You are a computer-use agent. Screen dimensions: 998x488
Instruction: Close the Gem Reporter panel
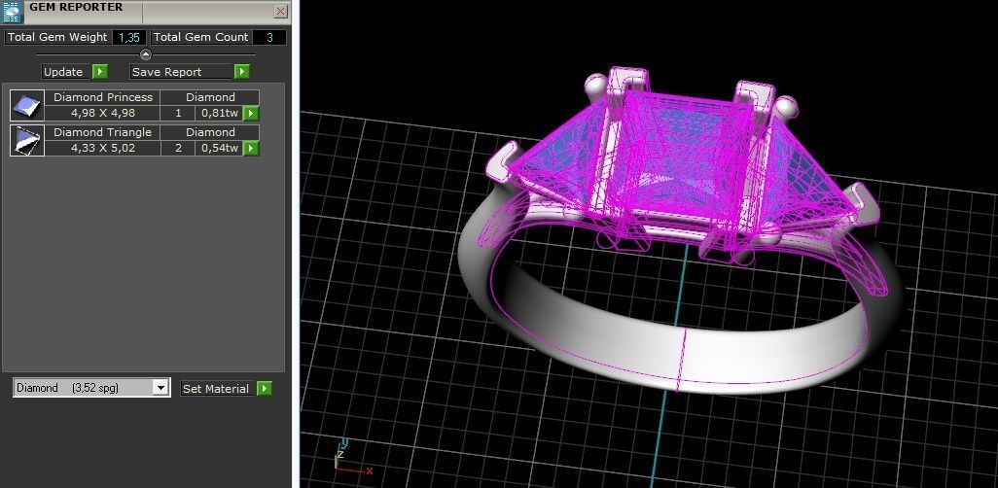[x=281, y=12]
